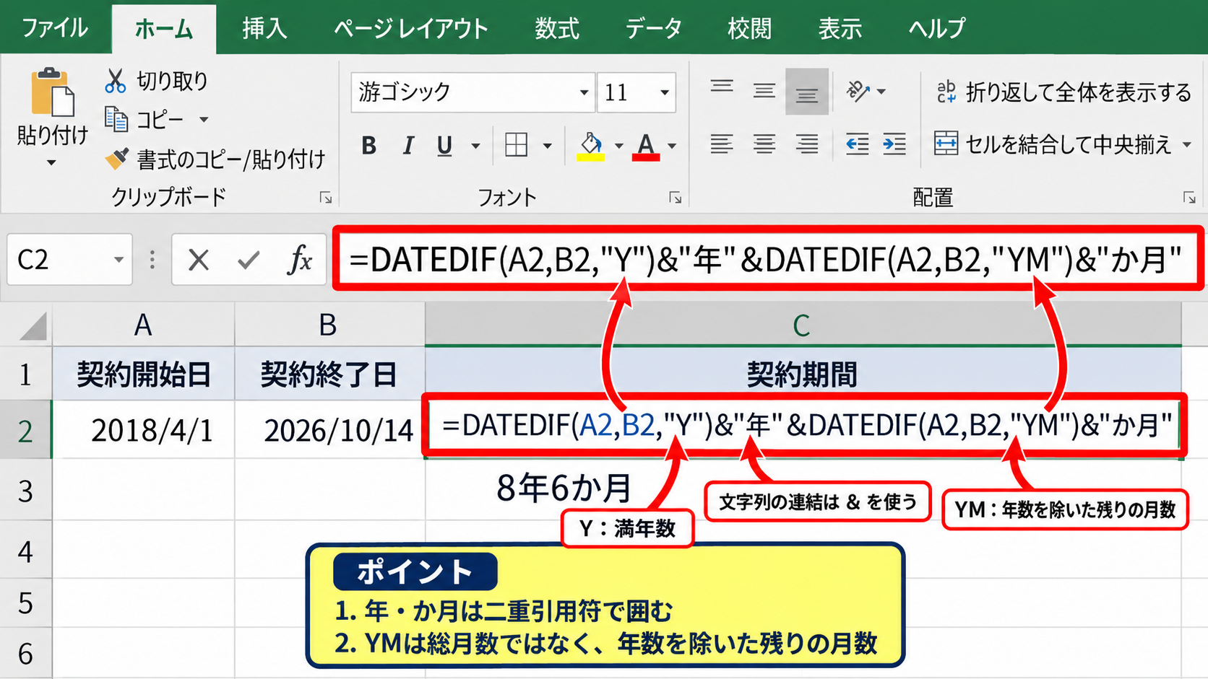Viewport: 1208px width, 679px height.
Task: Click the Borders grid icon
Action: 516,145
